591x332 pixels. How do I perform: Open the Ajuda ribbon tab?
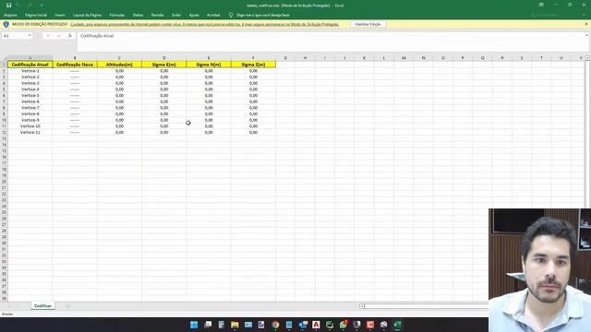tap(194, 15)
